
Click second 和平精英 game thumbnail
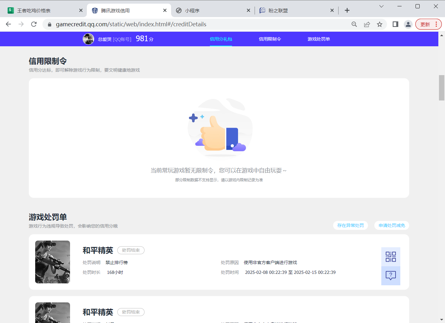(53, 313)
